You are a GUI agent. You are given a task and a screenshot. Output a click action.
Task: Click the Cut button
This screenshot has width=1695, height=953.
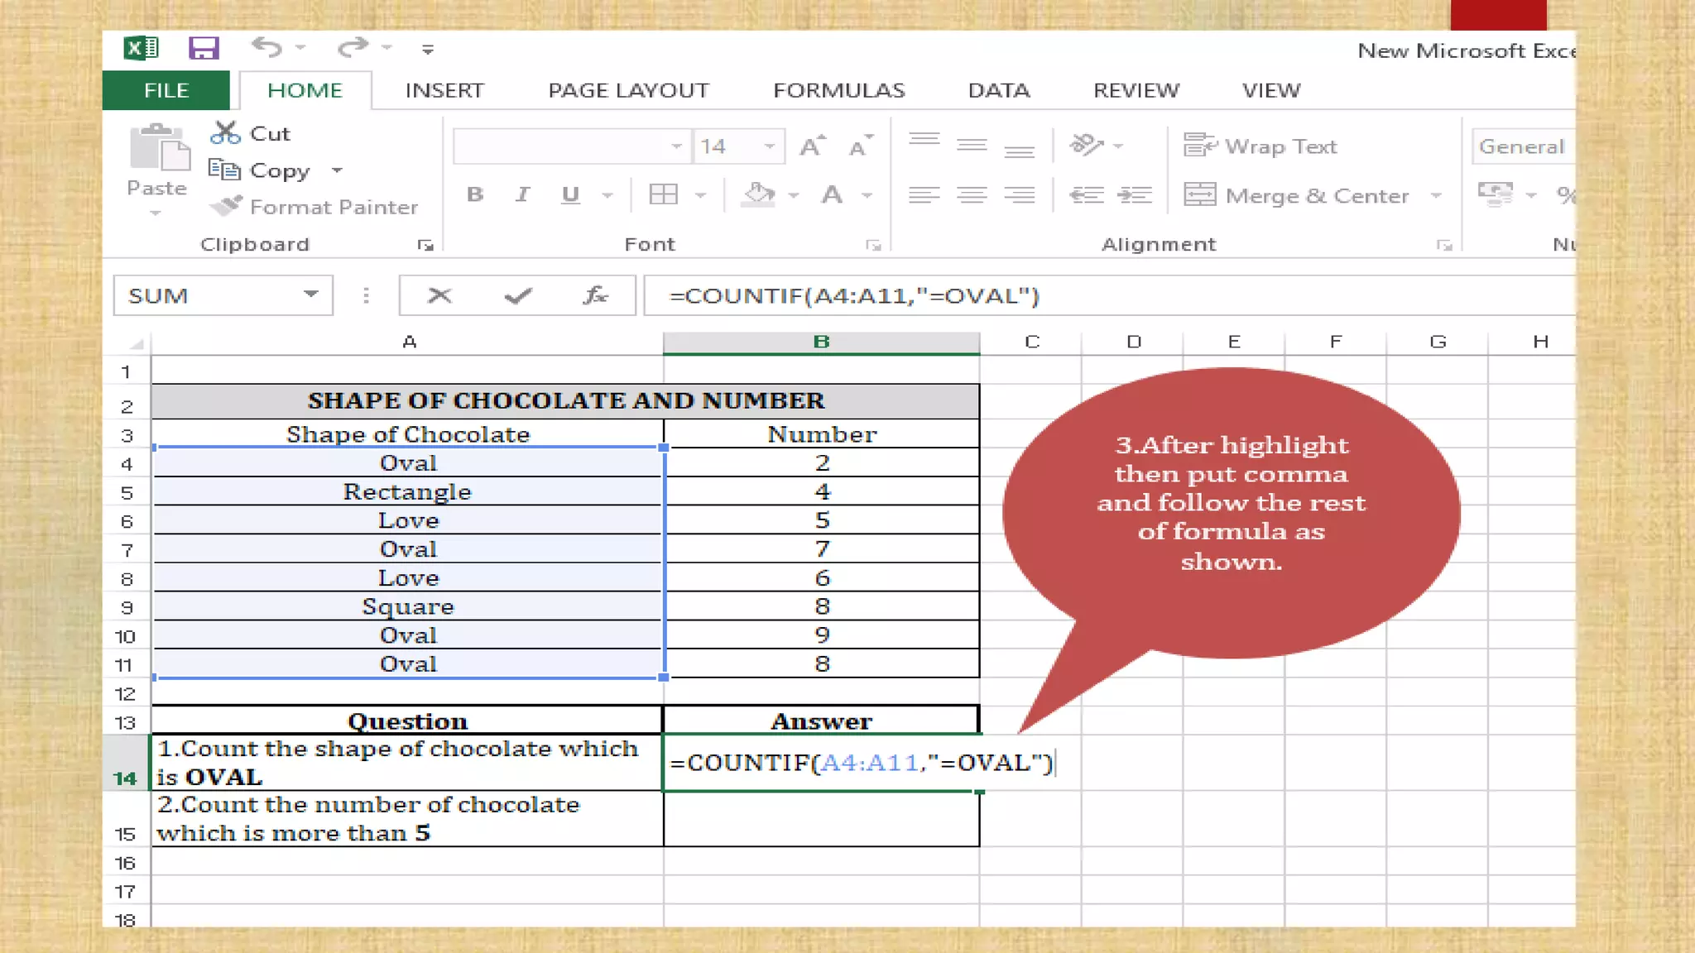251,133
